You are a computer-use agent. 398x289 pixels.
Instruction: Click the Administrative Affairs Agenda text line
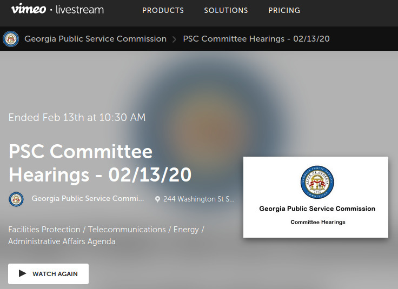click(62, 241)
